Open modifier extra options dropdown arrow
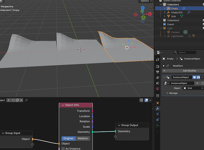Image resolution: width=204 pixels, height=150 pixels. pyautogui.click(x=202, y=77)
